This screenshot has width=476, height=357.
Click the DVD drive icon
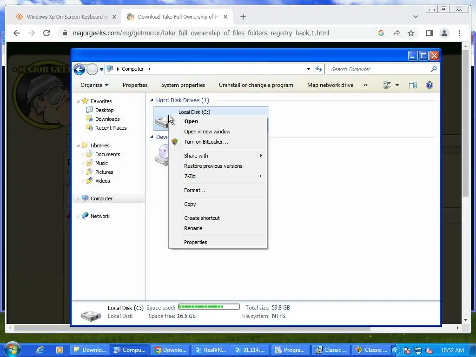(162, 155)
